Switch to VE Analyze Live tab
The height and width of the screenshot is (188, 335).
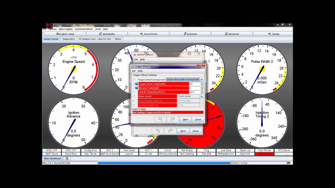(95, 39)
